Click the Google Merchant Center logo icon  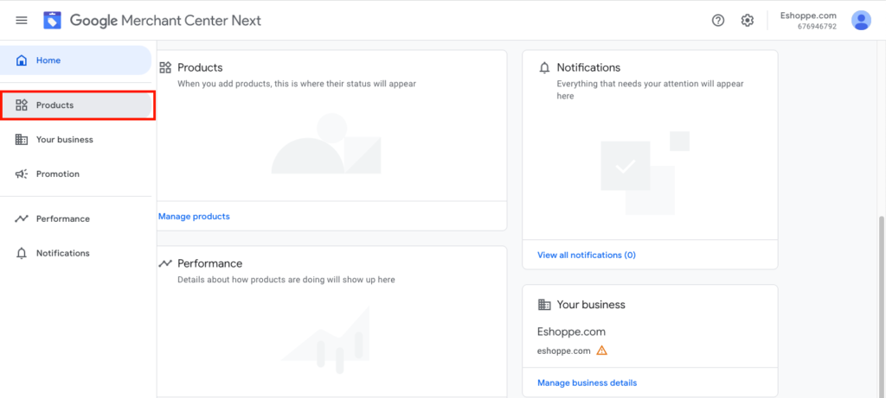coord(53,20)
